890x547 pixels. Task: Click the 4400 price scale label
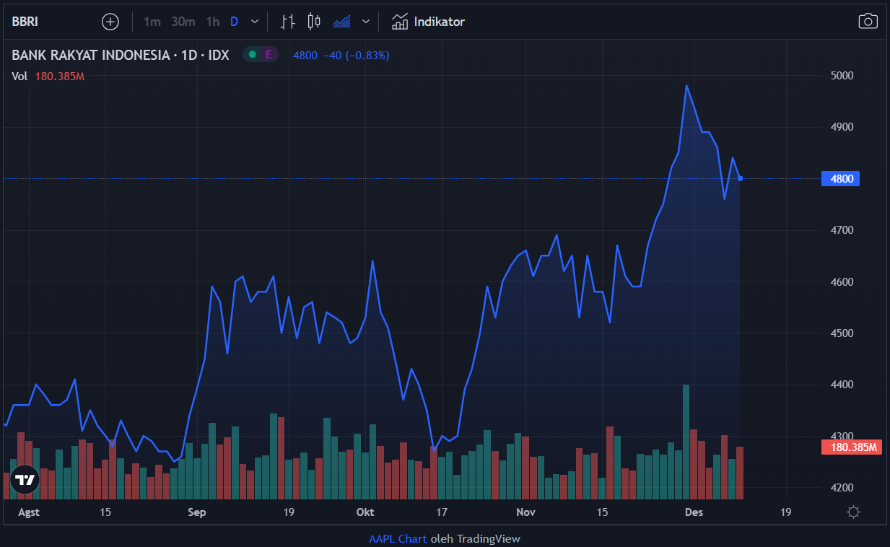(842, 385)
